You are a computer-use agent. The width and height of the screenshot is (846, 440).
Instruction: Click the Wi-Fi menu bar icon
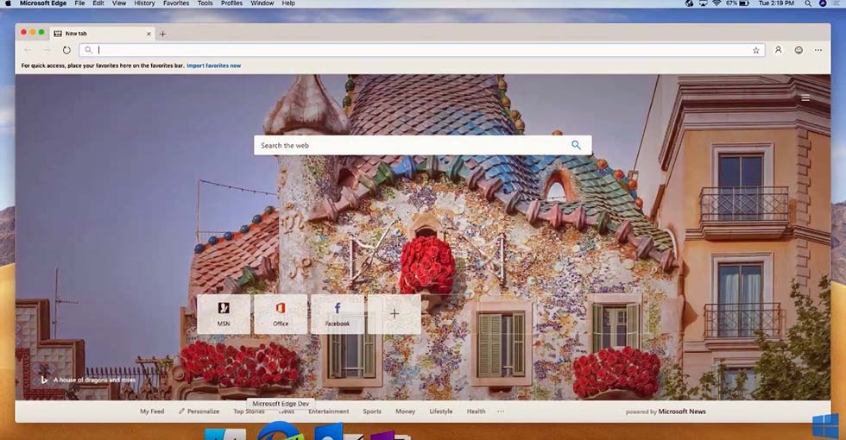click(717, 3)
